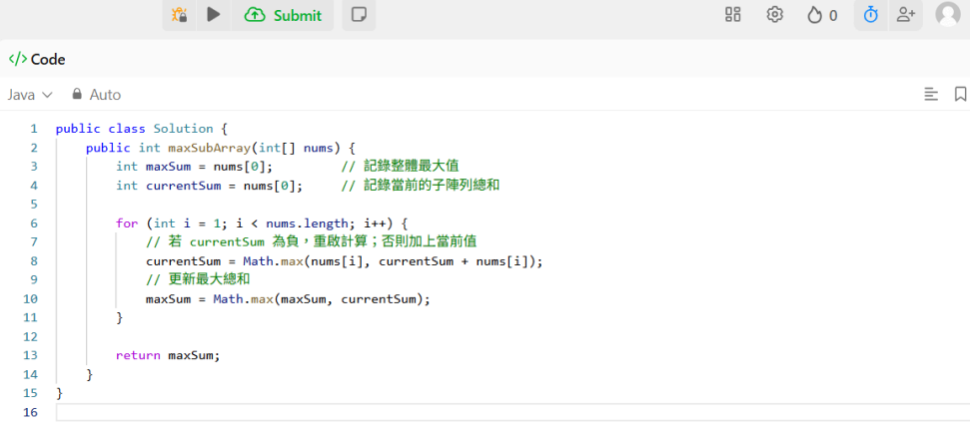The width and height of the screenshot is (970, 431).
Task: Click 'int maxSum = nums[0];' on line 3
Action: tap(194, 167)
